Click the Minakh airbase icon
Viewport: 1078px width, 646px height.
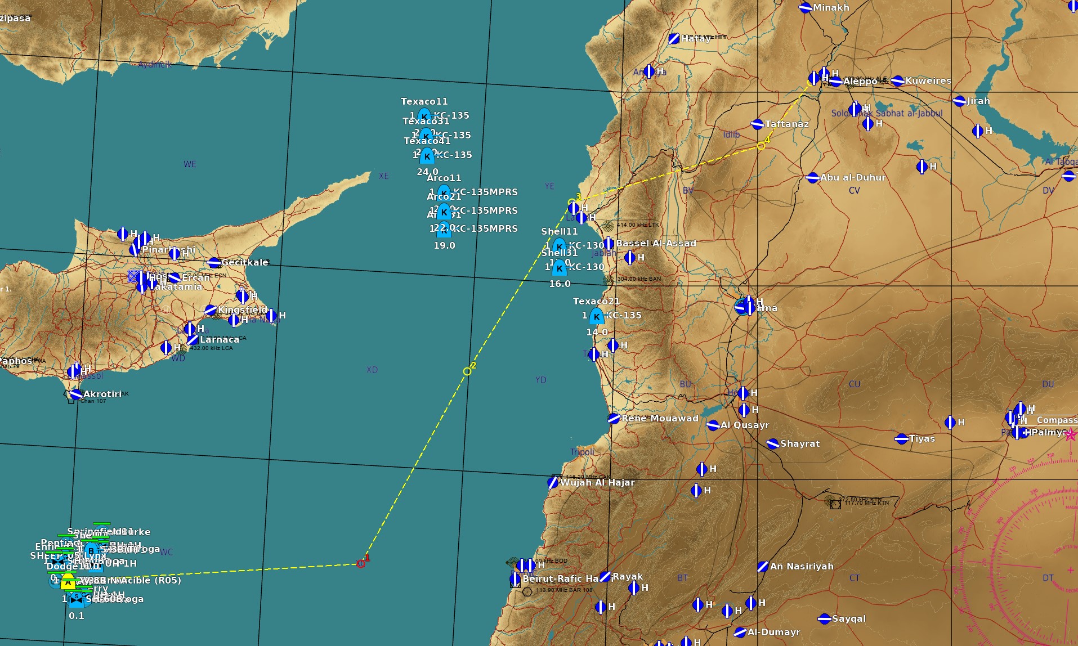pos(806,7)
